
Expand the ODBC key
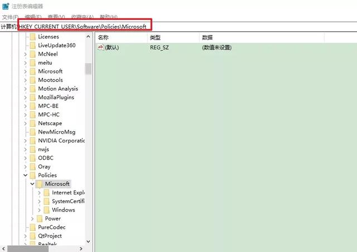pos(25,158)
